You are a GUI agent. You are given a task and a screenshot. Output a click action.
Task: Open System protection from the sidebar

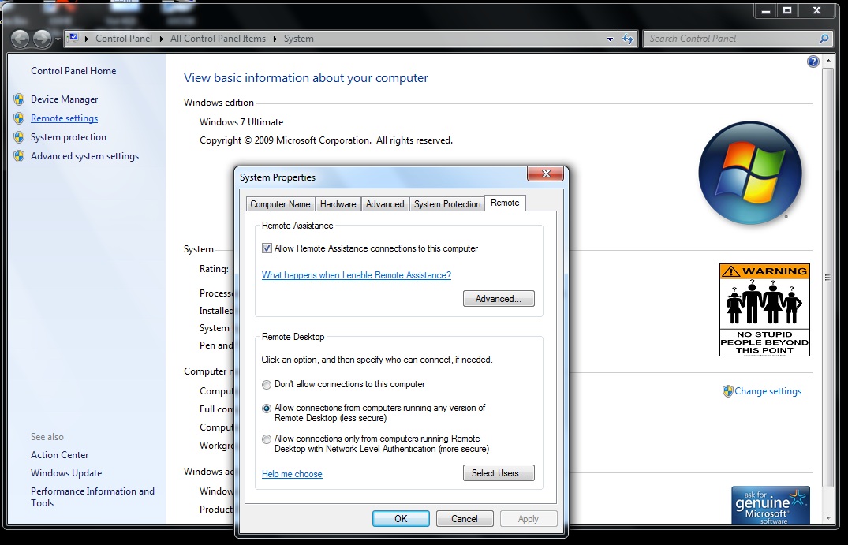pyautogui.click(x=69, y=137)
